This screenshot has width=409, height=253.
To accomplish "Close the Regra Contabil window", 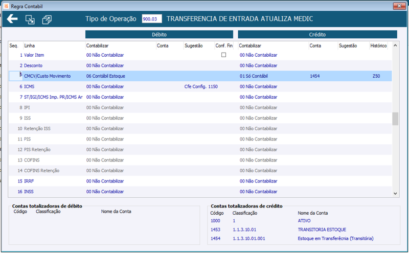I will click(399, 6).
